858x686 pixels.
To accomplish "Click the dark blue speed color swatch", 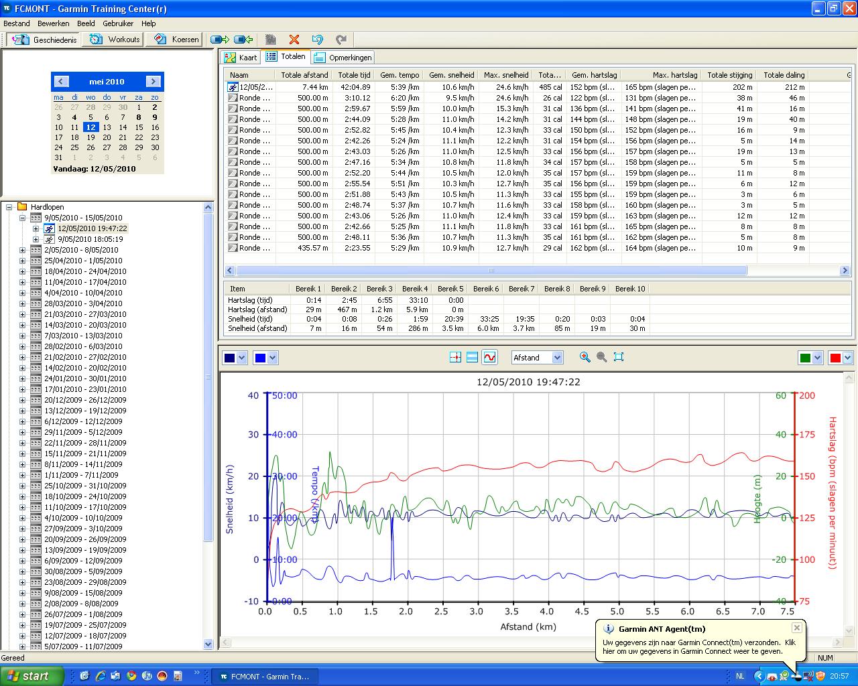I will (230, 358).
